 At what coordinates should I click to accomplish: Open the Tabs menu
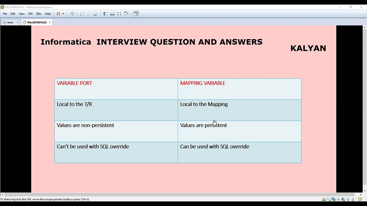tap(39, 14)
